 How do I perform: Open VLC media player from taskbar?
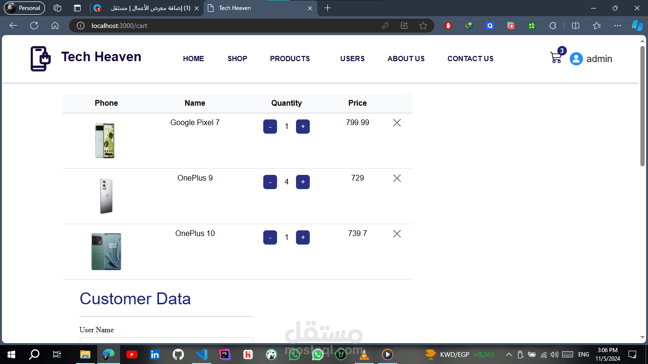[x=364, y=354]
